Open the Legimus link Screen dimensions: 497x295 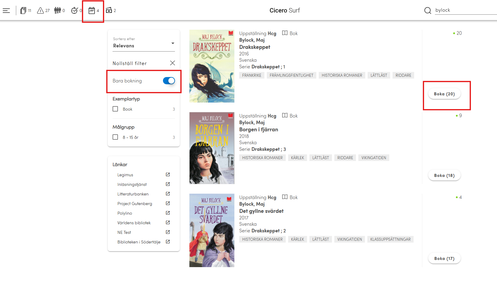pos(125,175)
